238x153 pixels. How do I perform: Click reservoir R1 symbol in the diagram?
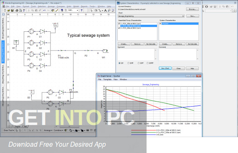point(16,42)
